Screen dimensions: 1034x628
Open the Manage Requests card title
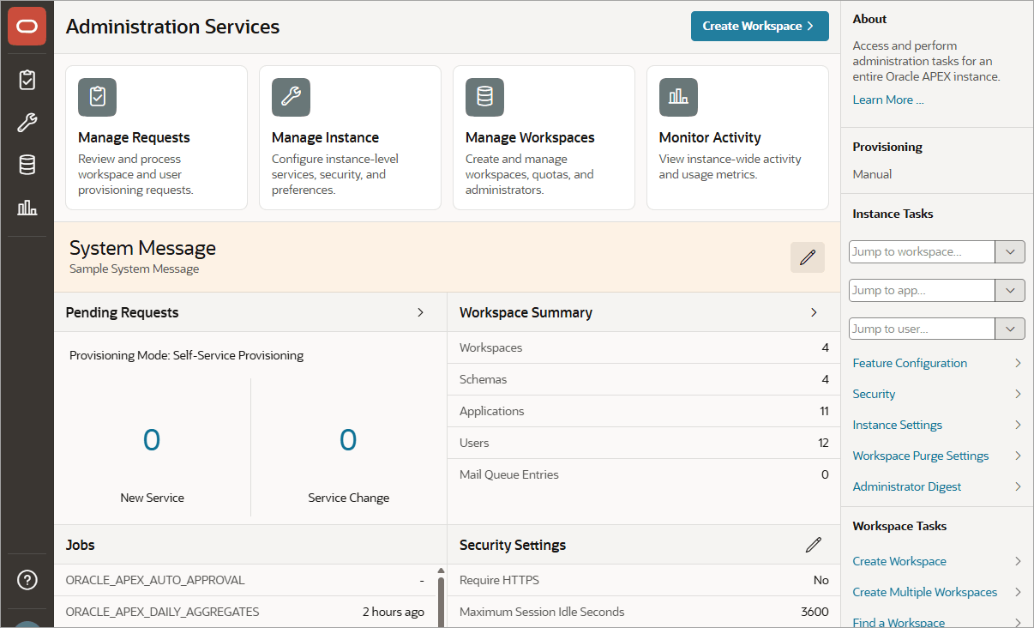134,137
